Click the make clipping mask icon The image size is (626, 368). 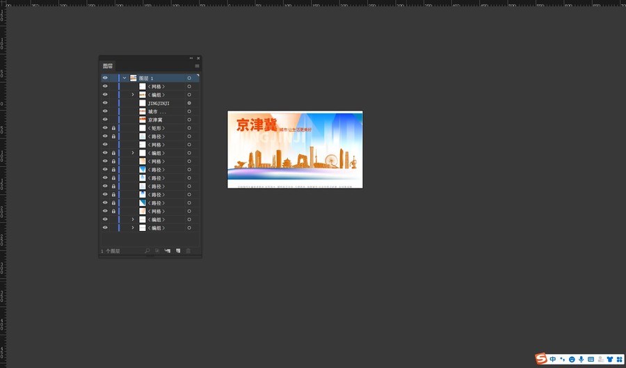[157, 250]
